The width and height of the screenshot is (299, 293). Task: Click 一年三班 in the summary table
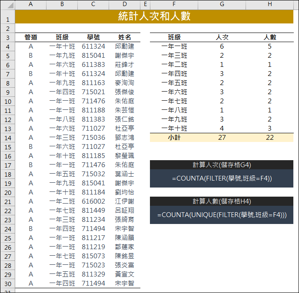174,56
